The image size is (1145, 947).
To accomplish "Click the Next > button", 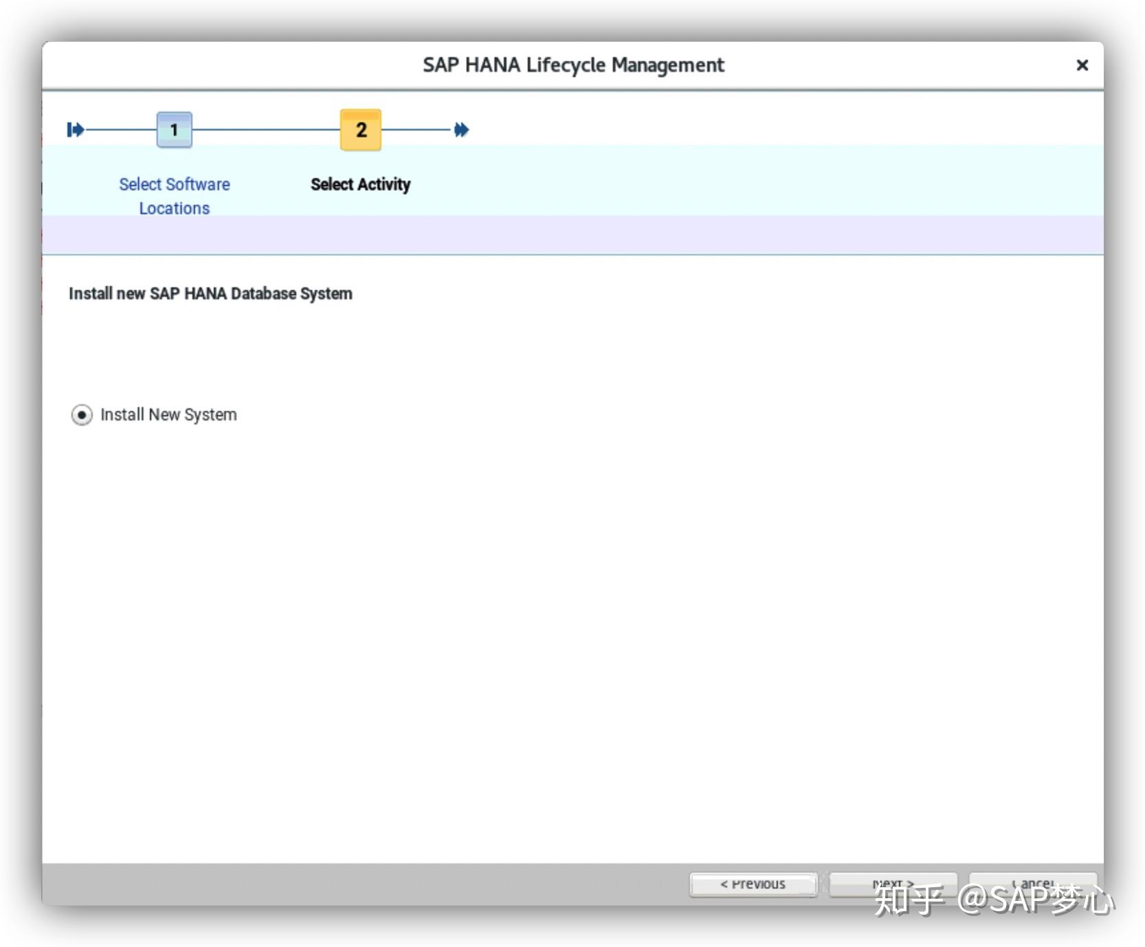I will [x=893, y=884].
